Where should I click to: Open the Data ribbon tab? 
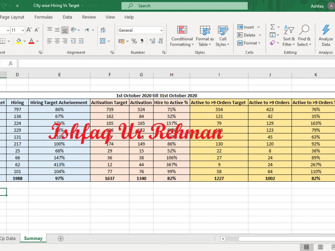point(67,17)
